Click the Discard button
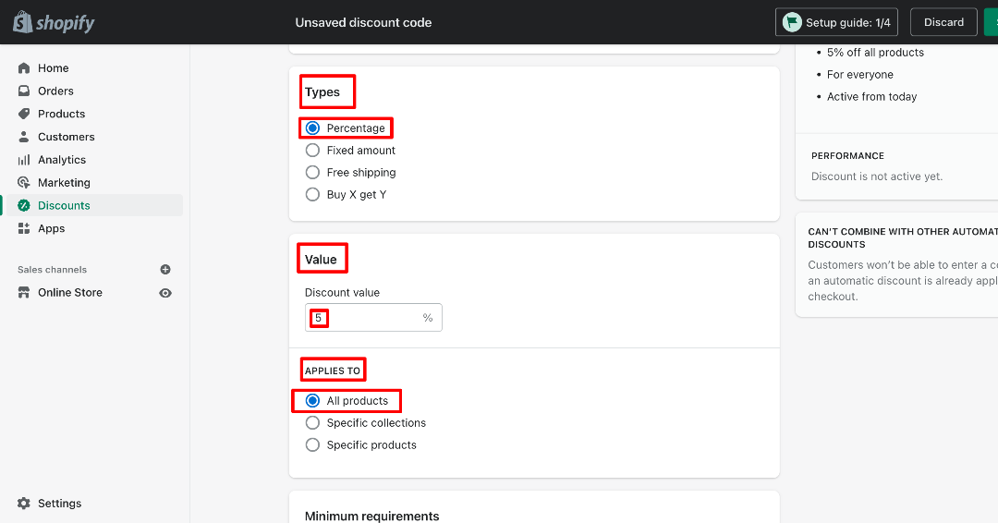 (x=943, y=22)
